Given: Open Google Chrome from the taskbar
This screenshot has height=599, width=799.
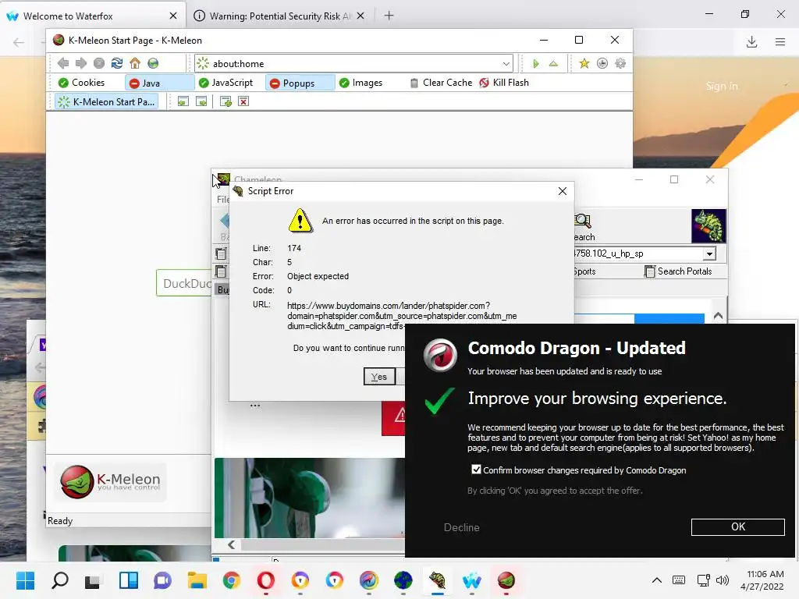Looking at the screenshot, I should (x=231, y=580).
